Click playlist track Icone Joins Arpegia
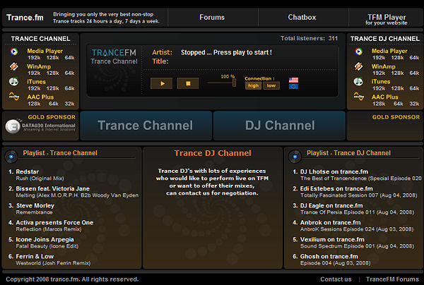The height and width of the screenshot is (285, 424). 45,240
